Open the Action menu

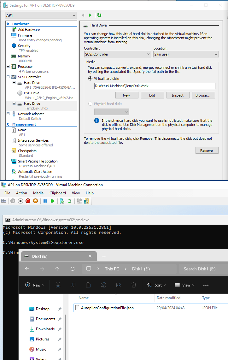click(x=21, y=193)
